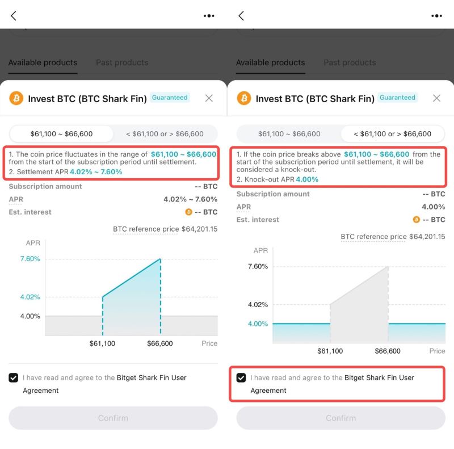Select the $61,100 ~ $66,600 range option

(x=60, y=133)
